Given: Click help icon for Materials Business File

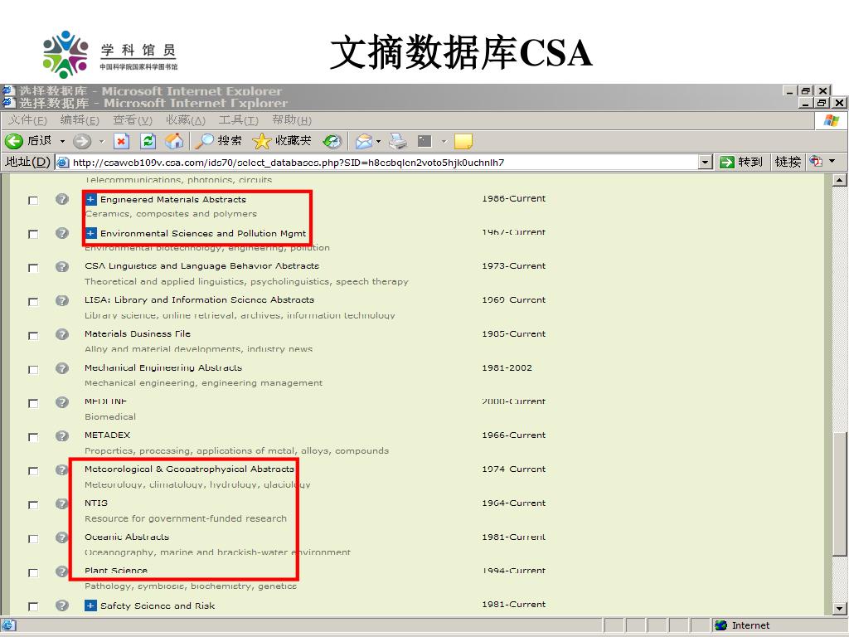Looking at the screenshot, I should [x=62, y=335].
